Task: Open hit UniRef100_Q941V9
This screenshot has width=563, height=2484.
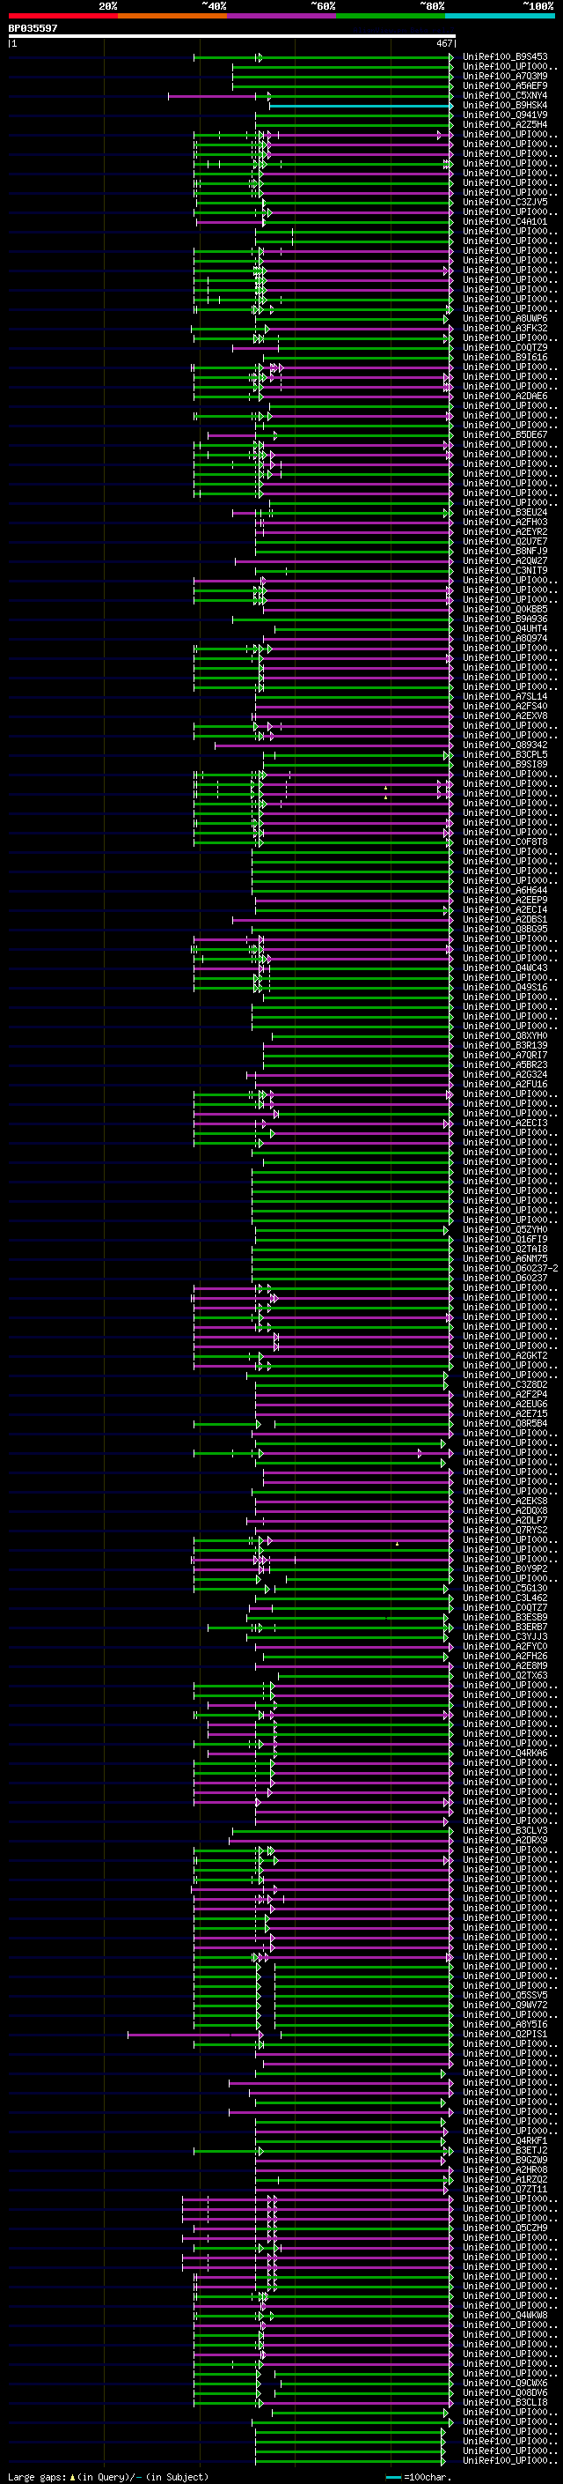Action: [x=505, y=115]
